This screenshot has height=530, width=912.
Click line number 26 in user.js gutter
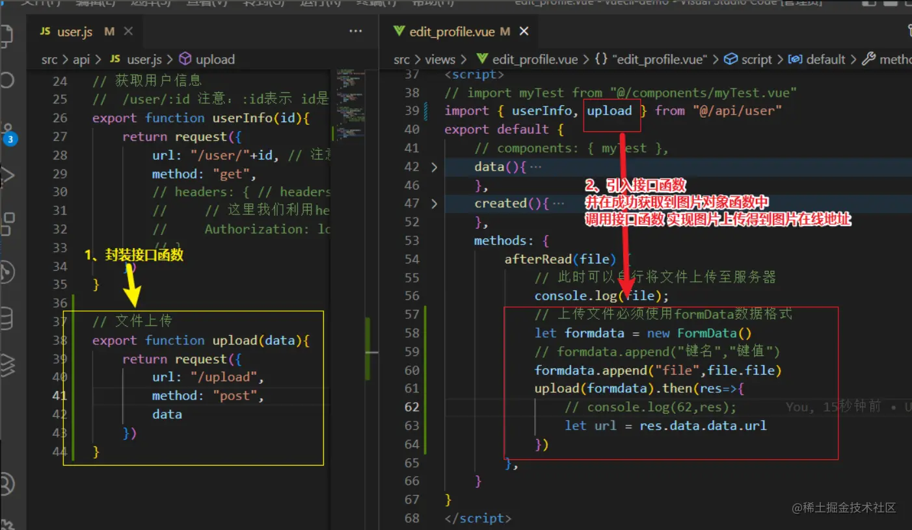click(x=60, y=118)
